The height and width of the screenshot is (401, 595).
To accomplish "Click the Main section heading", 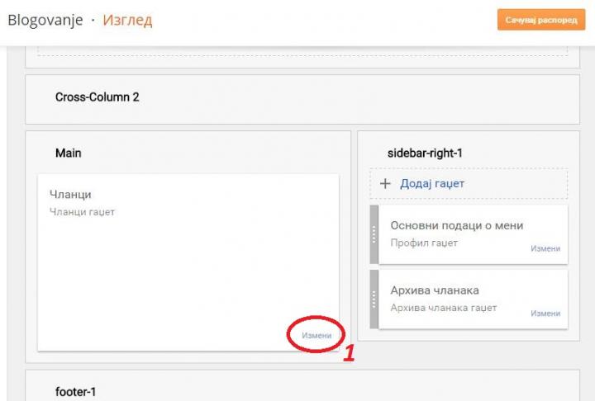I will coord(68,153).
